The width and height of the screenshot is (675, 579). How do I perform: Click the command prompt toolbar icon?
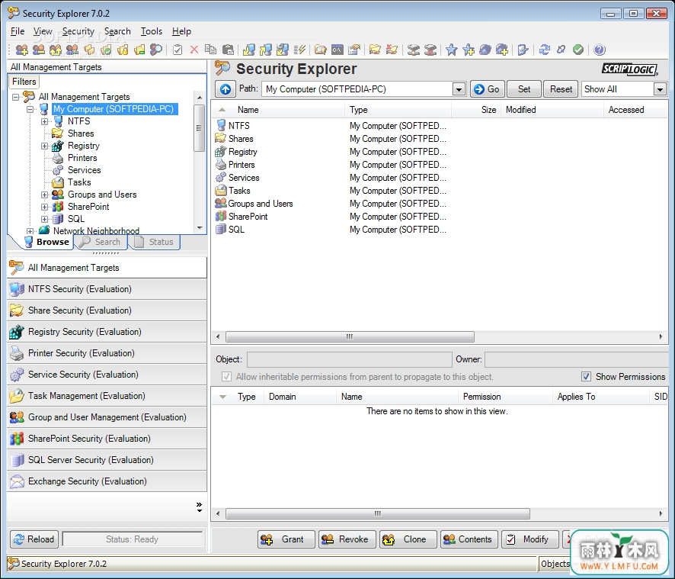pyautogui.click(x=337, y=50)
